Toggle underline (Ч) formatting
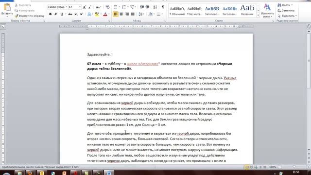 62,14
